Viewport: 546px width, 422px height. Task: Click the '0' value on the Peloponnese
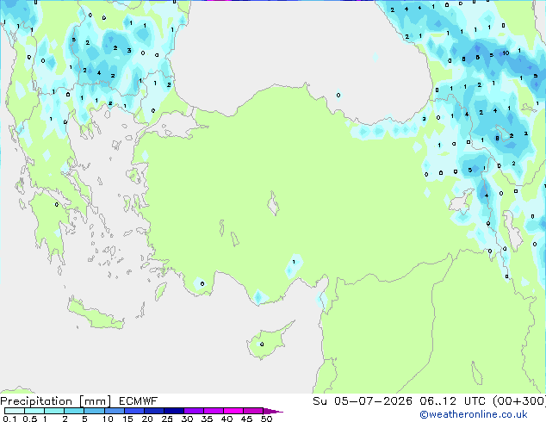click(57, 204)
